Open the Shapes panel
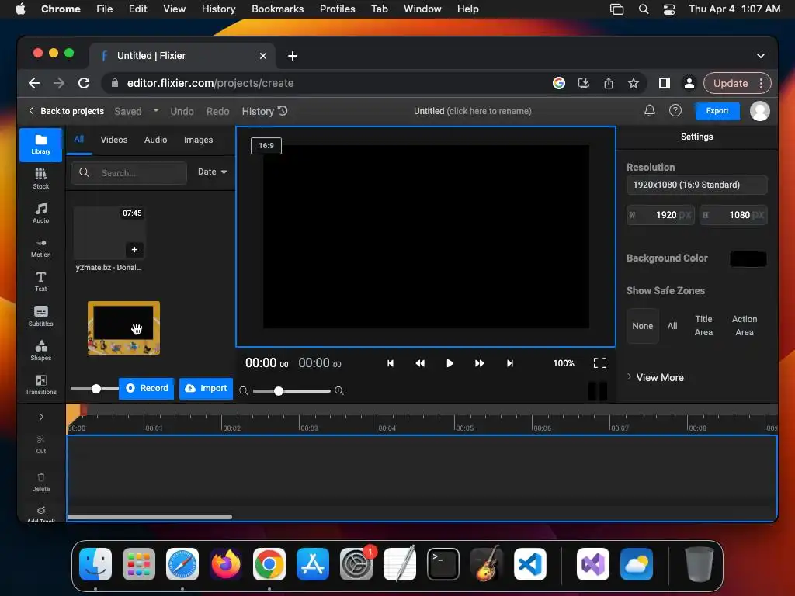Screen dimensions: 795x596 coord(40,350)
